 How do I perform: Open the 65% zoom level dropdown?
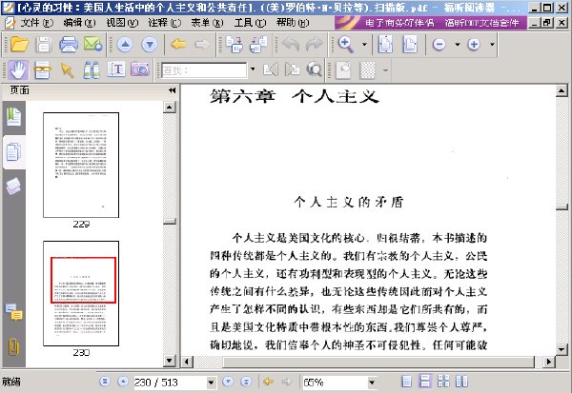[x=372, y=383]
